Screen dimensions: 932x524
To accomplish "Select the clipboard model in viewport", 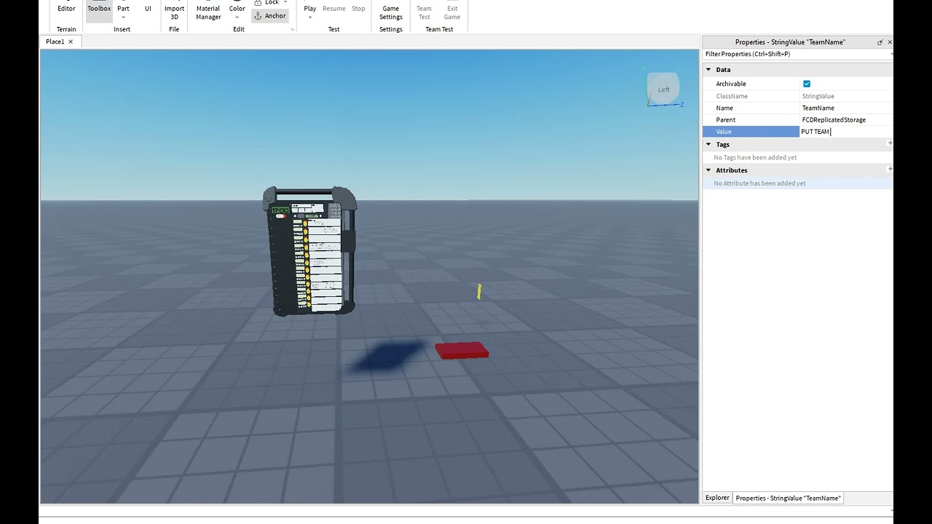I will (310, 251).
